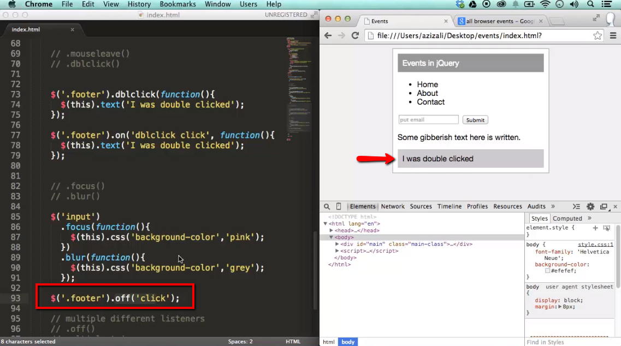The image size is (621, 346).
Task: Open the Chrome hamburger menu
Action: [613, 35]
